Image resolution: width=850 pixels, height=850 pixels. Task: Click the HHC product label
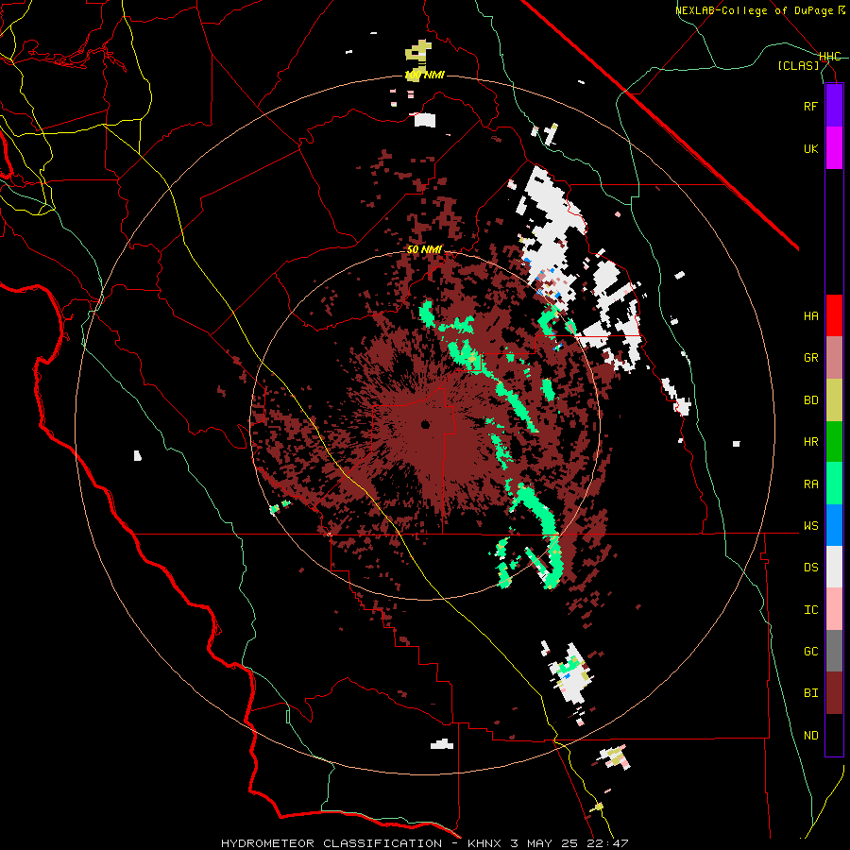[830, 57]
